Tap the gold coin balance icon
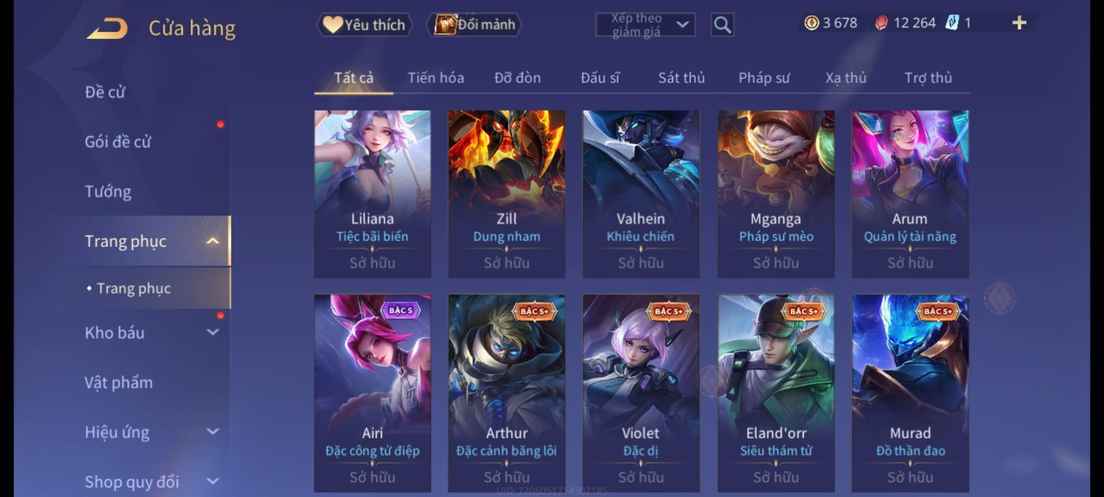Image resolution: width=1104 pixels, height=497 pixels. click(x=811, y=23)
